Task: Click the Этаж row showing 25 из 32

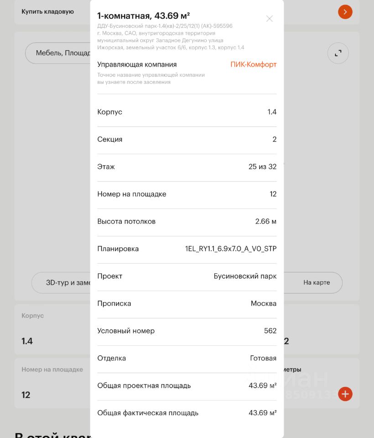Action: 187,167
